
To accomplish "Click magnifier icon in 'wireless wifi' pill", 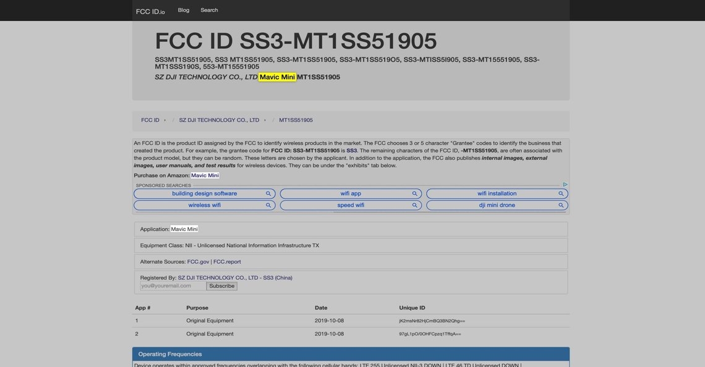I will coord(268,205).
